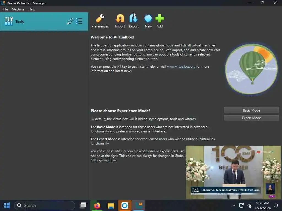Click the pin icon next to Tools
The width and height of the screenshot is (282, 211).
[x=70, y=21]
